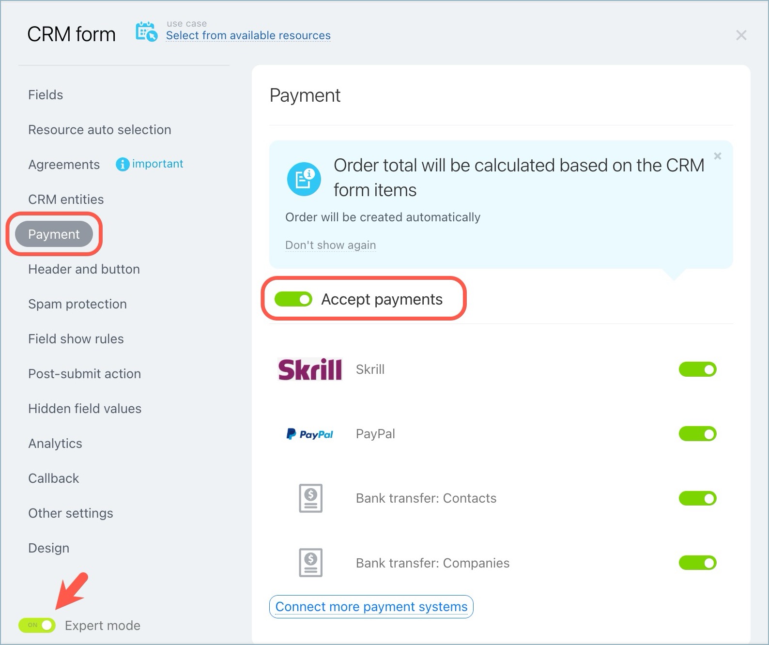
Task: Click the order info icon in the hint banner
Action: [304, 179]
